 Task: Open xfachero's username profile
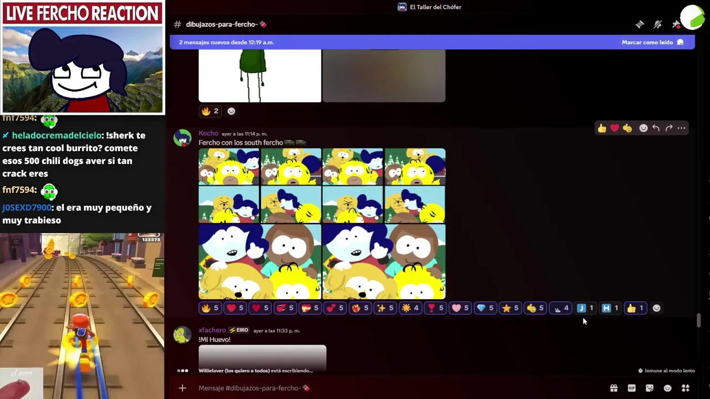212,330
